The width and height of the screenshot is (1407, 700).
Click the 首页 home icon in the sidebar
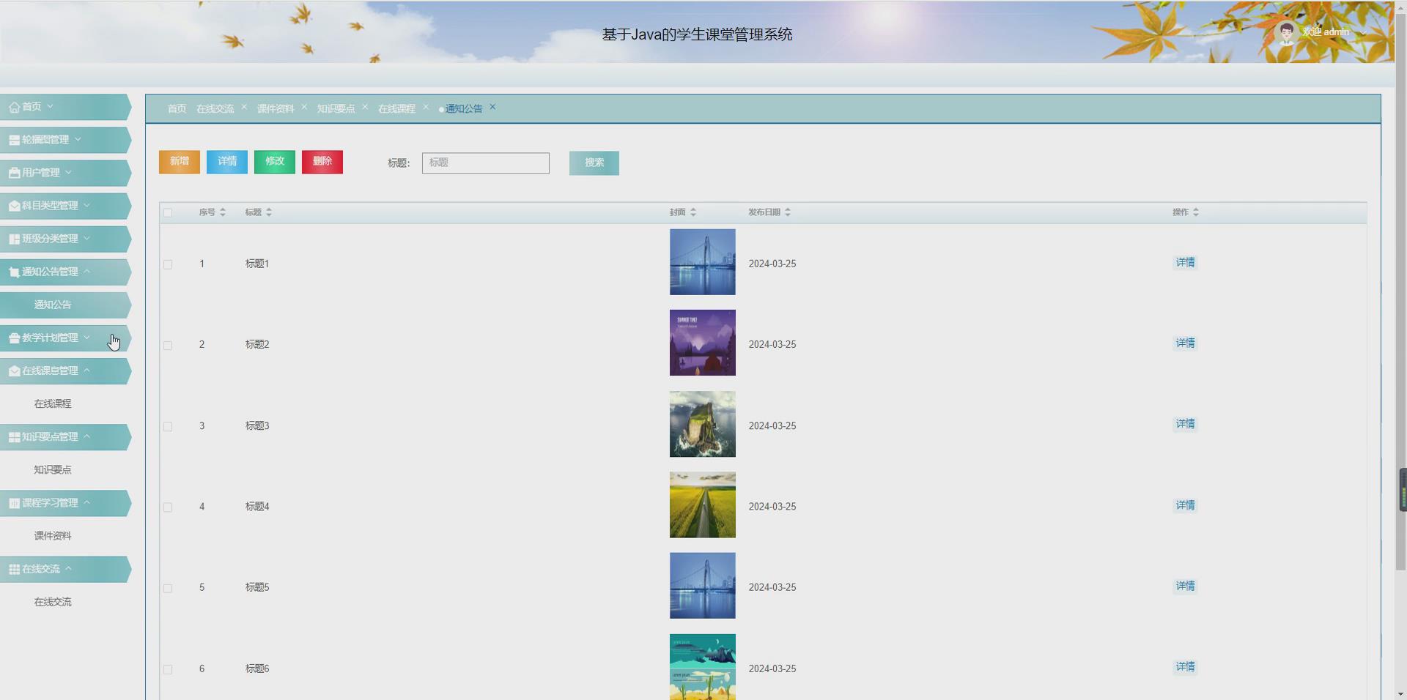click(13, 107)
